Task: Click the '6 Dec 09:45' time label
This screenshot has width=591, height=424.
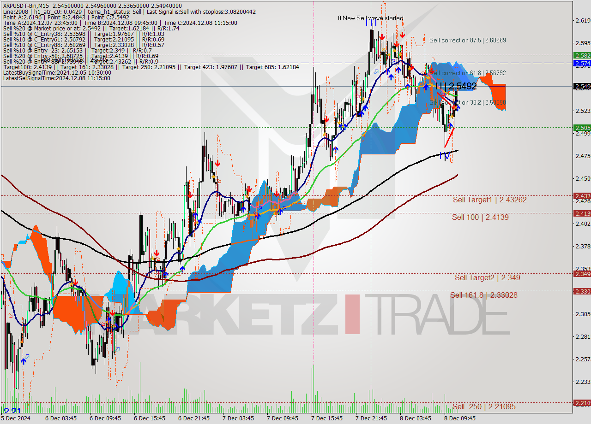Action: 105,418
